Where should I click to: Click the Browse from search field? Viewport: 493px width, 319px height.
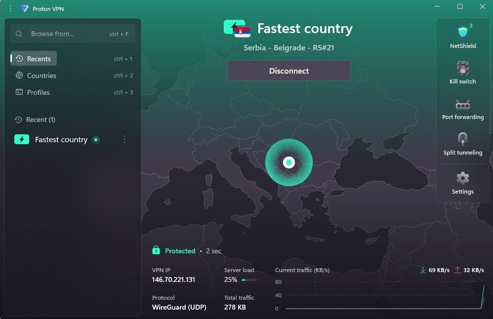pos(73,34)
